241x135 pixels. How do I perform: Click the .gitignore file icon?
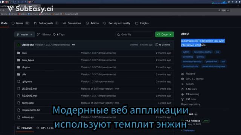tap(18, 81)
